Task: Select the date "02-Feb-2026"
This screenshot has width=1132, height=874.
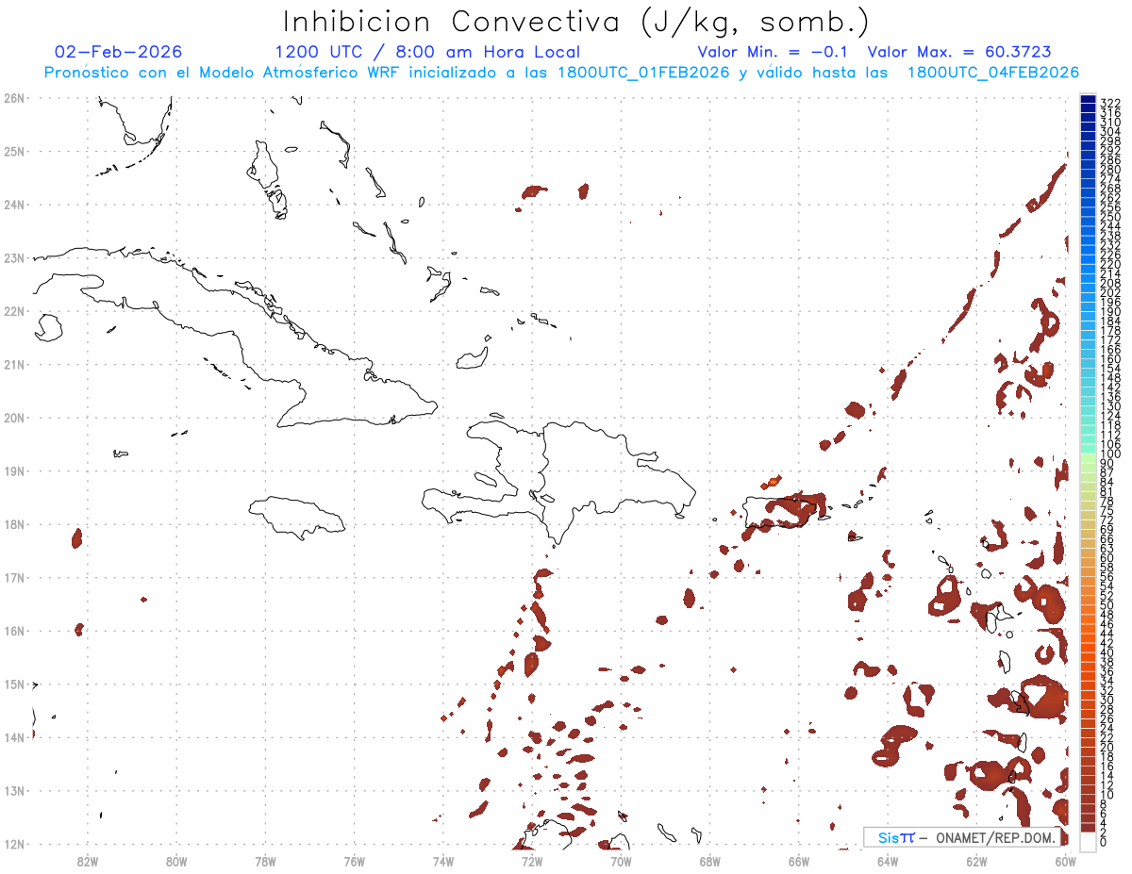Action: click(119, 52)
